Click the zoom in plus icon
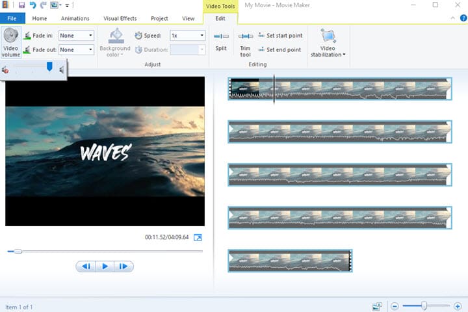Image resolution: width=468 pixels, height=312 pixels. pos(458,305)
